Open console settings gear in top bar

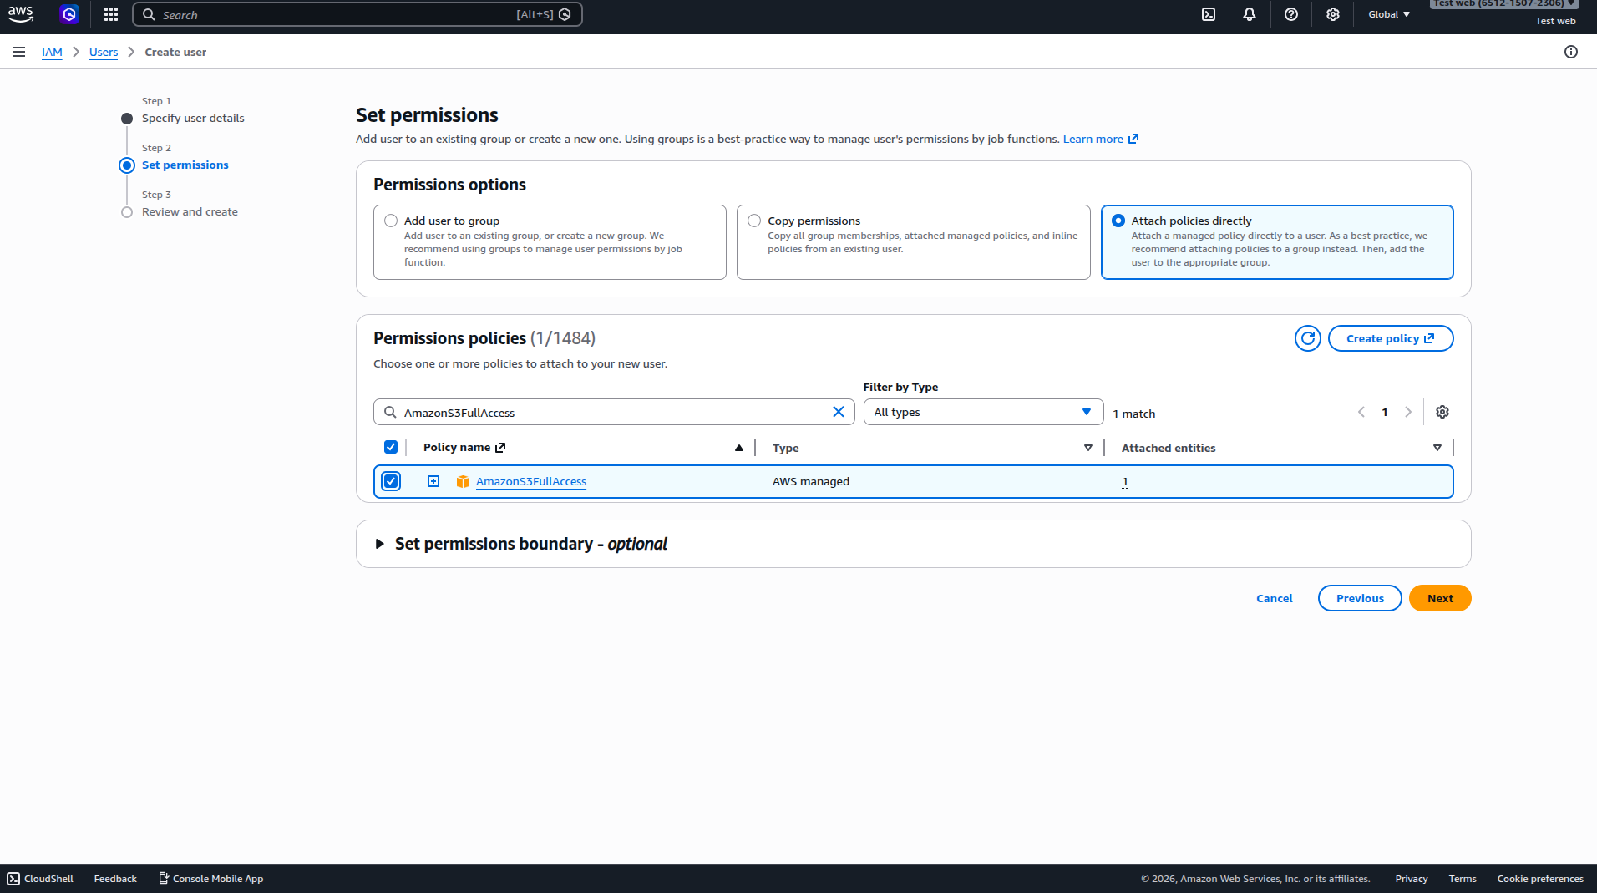coord(1333,14)
